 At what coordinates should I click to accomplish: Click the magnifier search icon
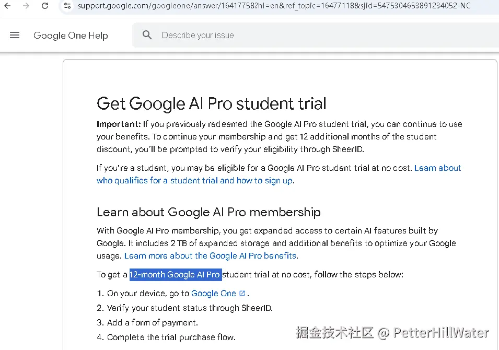(x=147, y=35)
